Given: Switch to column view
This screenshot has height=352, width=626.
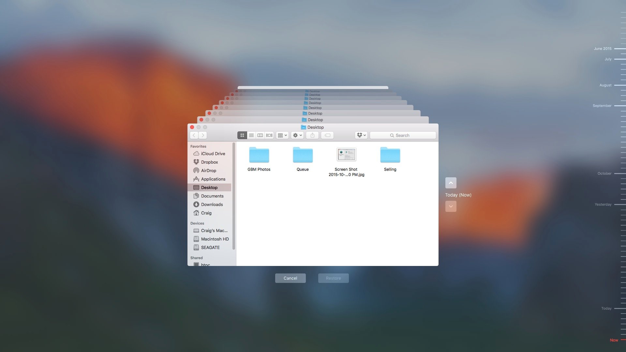Looking at the screenshot, I should tap(260, 135).
